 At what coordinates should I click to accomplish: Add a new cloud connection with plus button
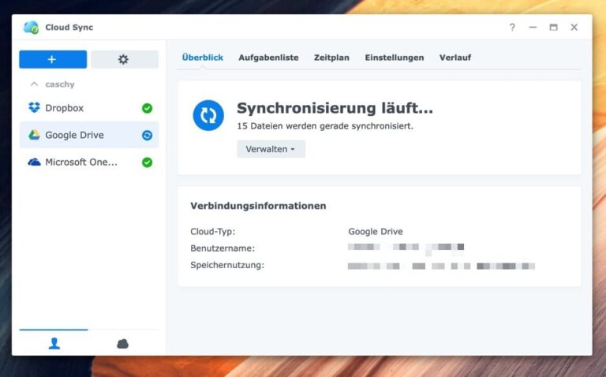(x=53, y=59)
